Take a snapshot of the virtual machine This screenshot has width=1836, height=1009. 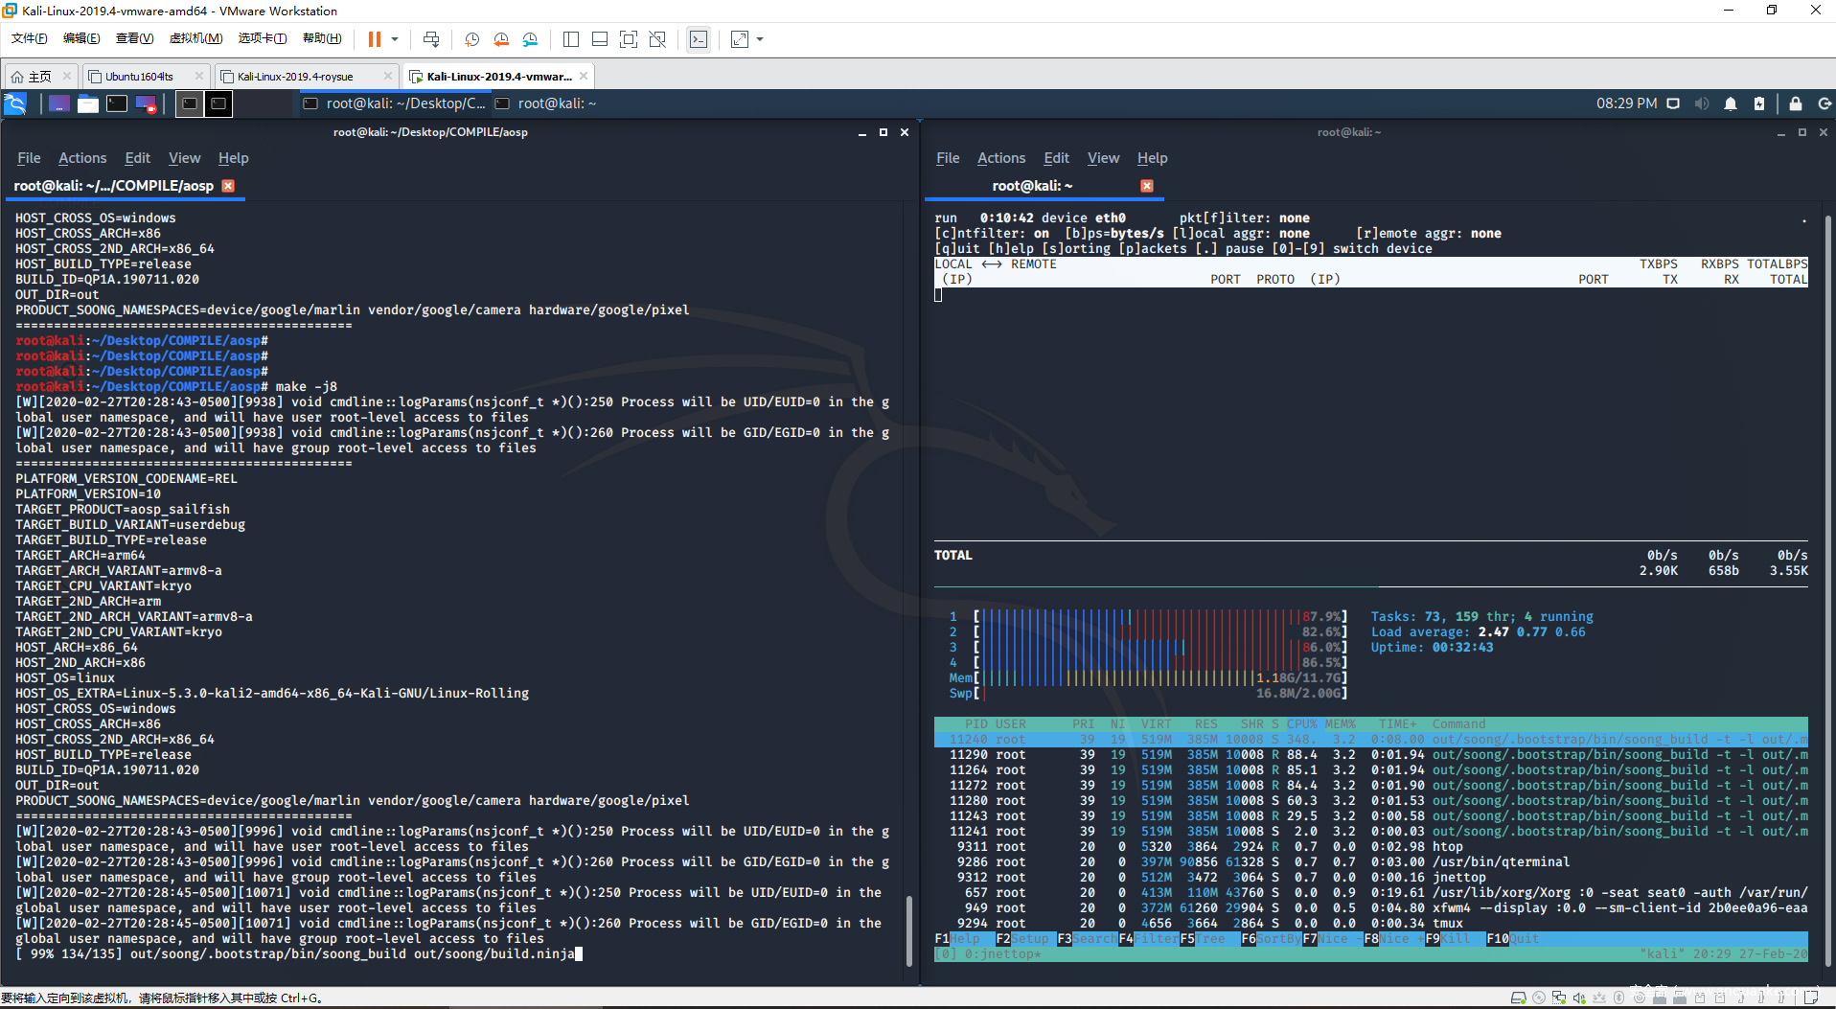click(471, 39)
